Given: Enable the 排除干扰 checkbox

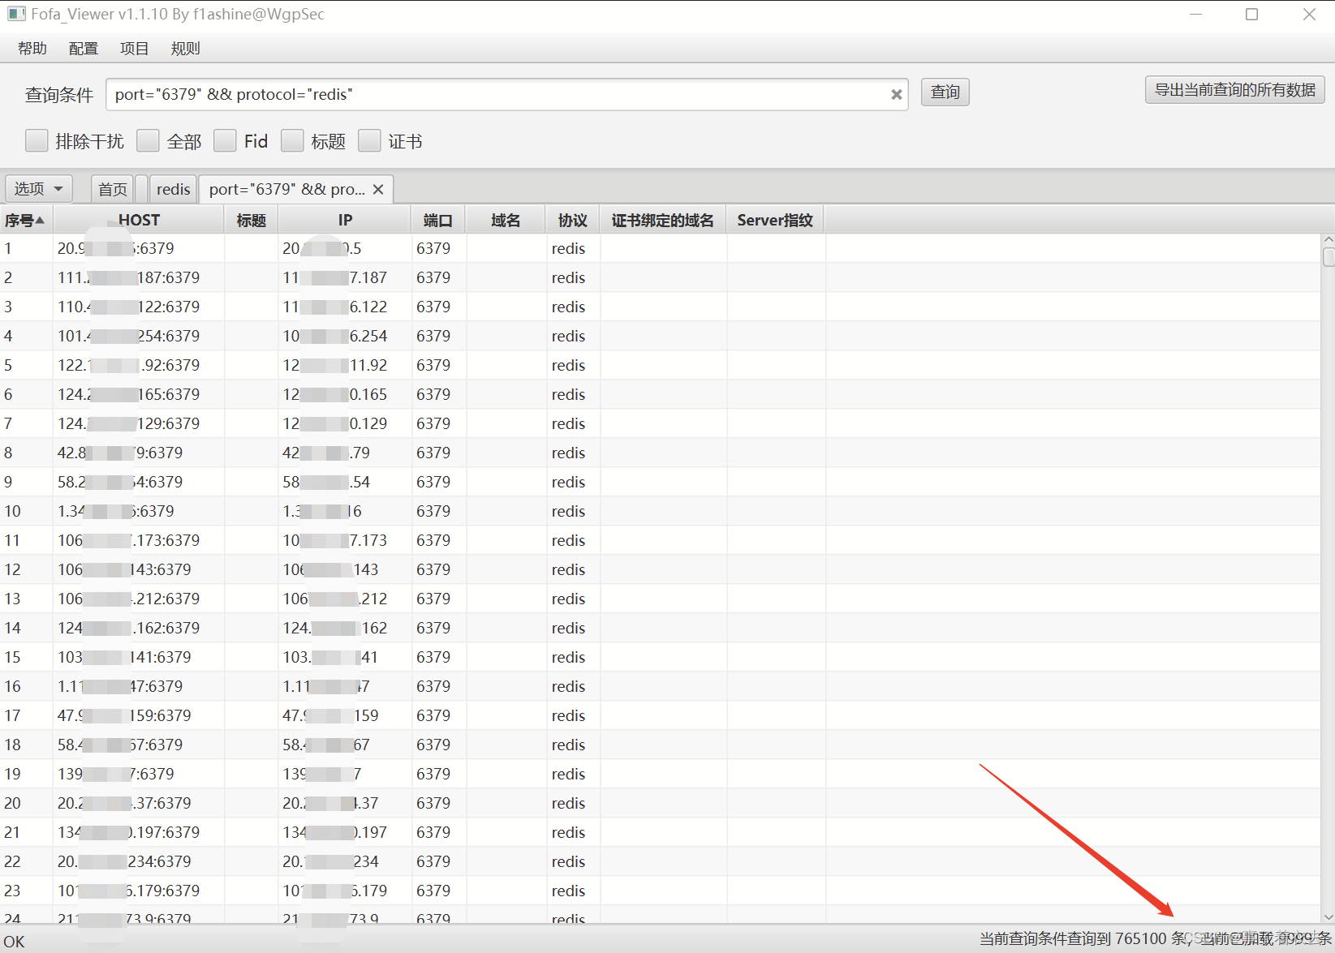Looking at the screenshot, I should point(37,140).
